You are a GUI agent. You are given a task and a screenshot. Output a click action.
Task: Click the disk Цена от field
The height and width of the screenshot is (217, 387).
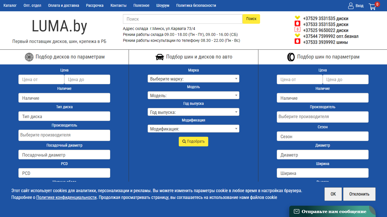pyautogui.click(x=41, y=79)
